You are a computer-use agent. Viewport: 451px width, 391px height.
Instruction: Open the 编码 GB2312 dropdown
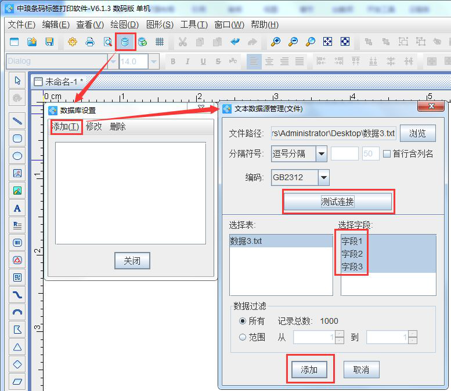click(x=324, y=177)
